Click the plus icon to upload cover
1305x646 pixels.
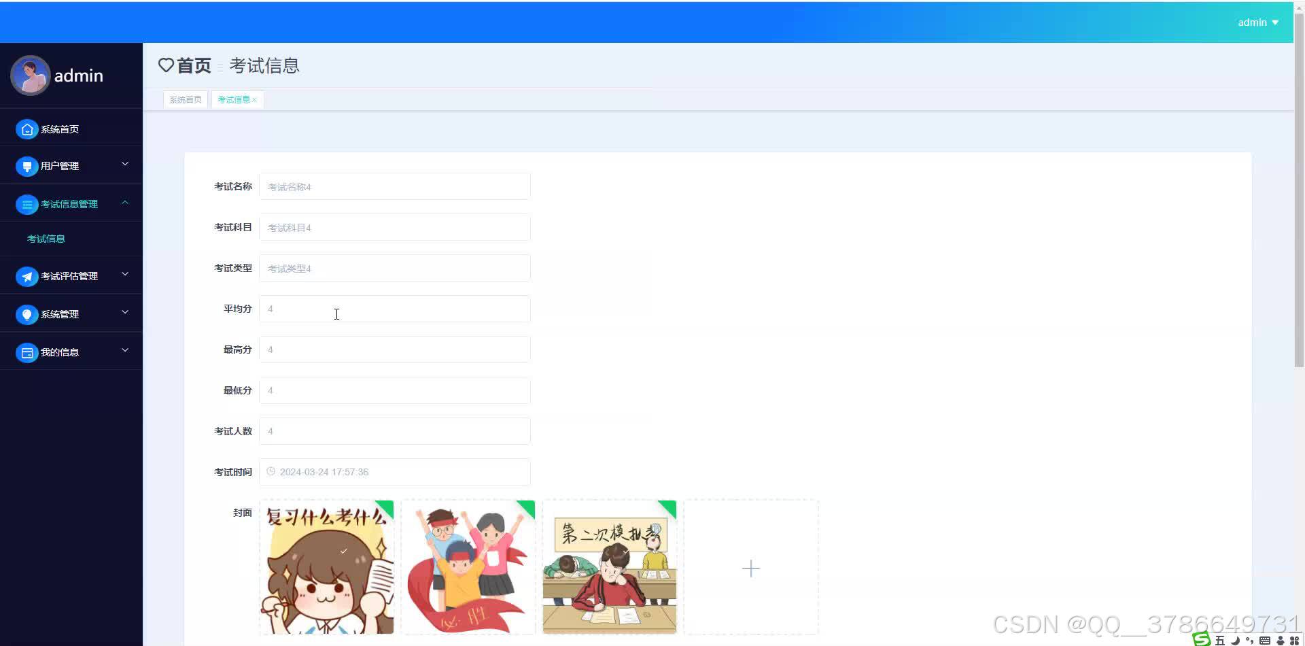point(750,568)
